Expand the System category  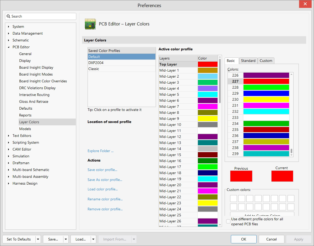[x=8, y=26]
